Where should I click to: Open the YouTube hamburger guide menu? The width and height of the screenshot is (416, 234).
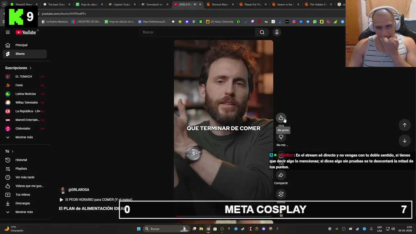coord(8,32)
